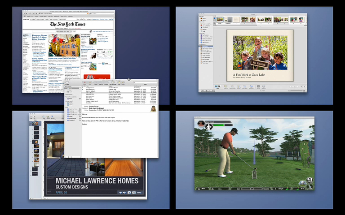The height and width of the screenshot is (215, 345).
Task: Click the Buy Book button in iPhoto
Action: tap(294, 86)
